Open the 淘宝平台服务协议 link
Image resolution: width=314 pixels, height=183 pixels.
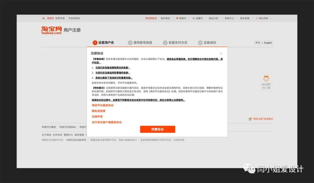[103, 105]
